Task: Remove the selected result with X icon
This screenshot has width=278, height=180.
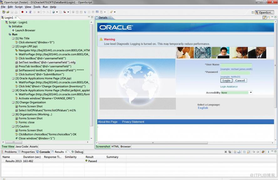Action: tap(225, 152)
